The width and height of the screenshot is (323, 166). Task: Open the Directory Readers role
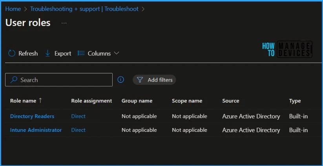tap(32, 116)
